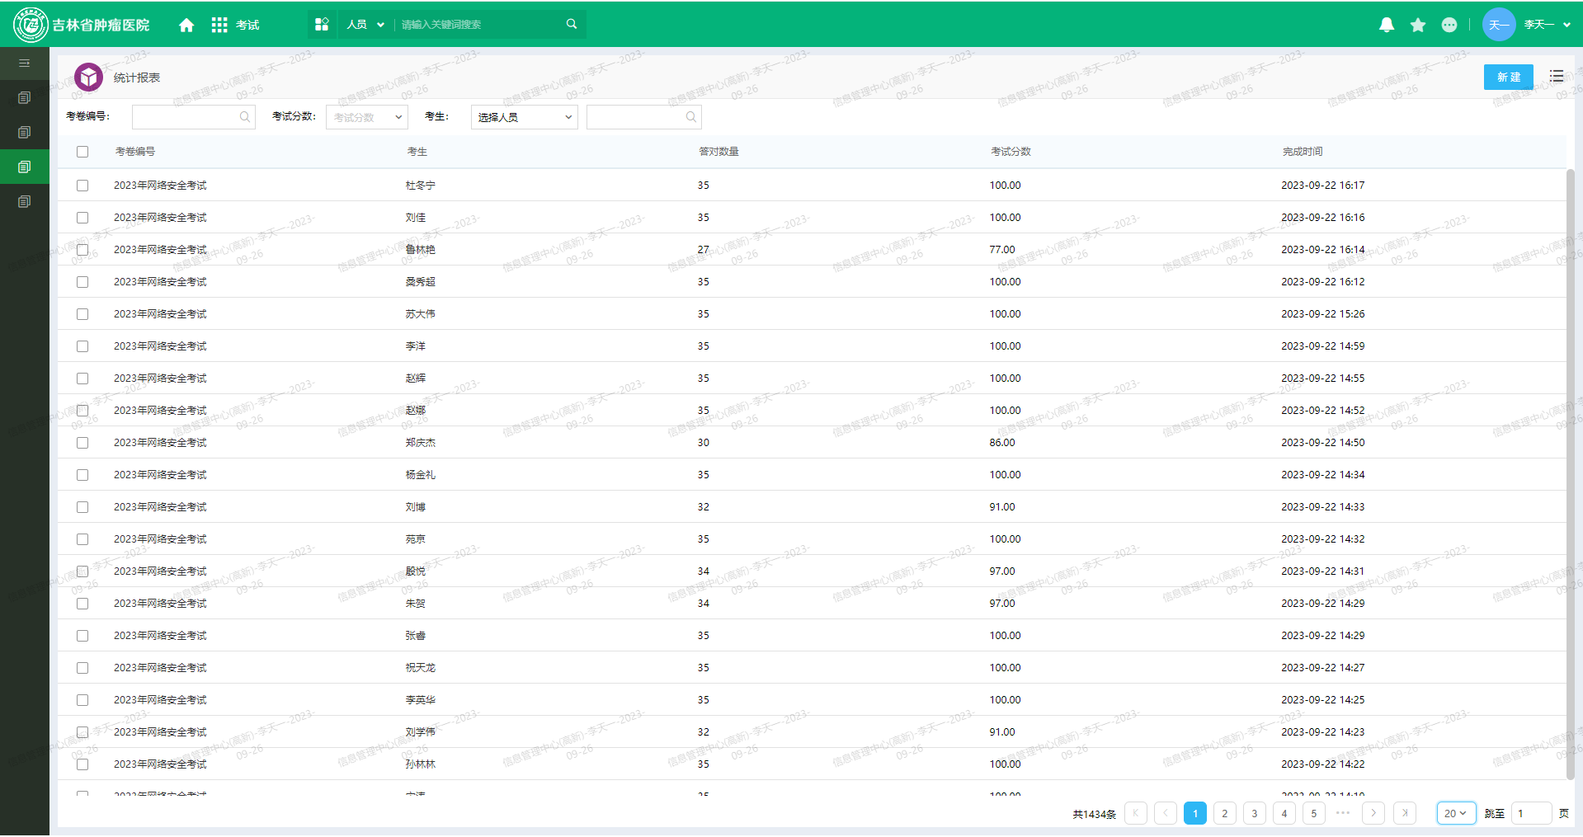Open the 考试 menu in top bar
Viewport: 1583px width, 837px height.
coord(247,25)
